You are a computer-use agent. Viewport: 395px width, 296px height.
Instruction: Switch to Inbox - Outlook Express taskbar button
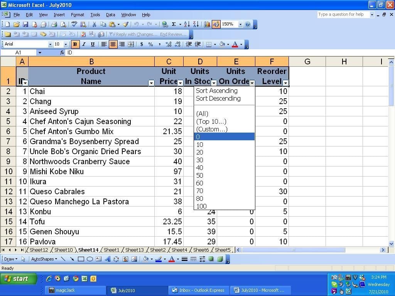(198, 290)
